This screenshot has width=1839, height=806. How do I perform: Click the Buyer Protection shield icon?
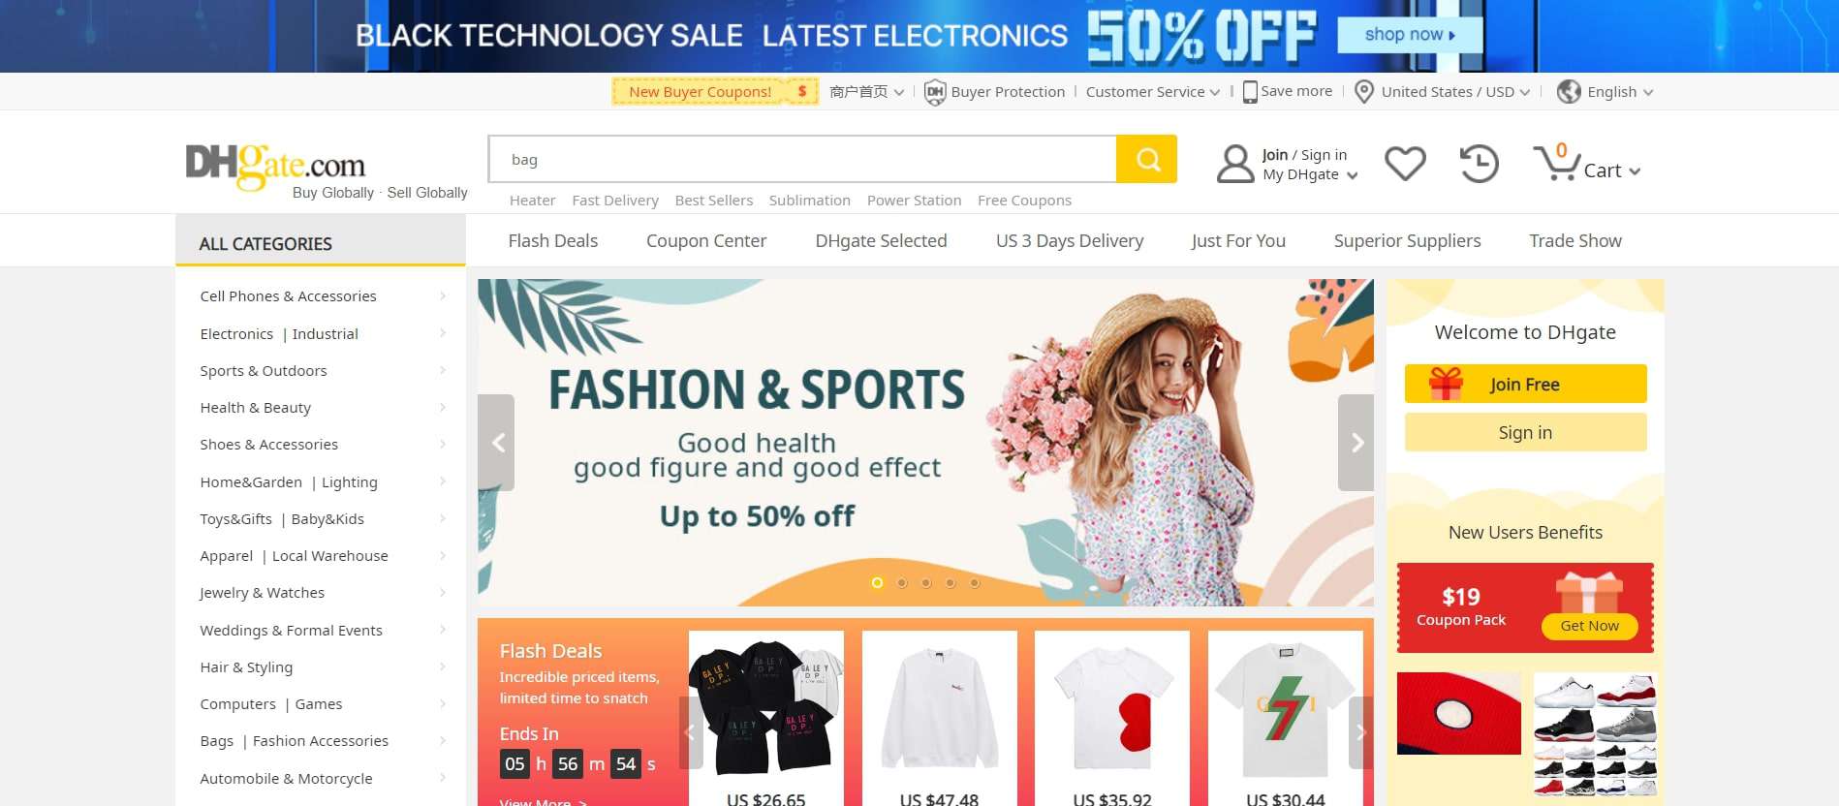[935, 92]
